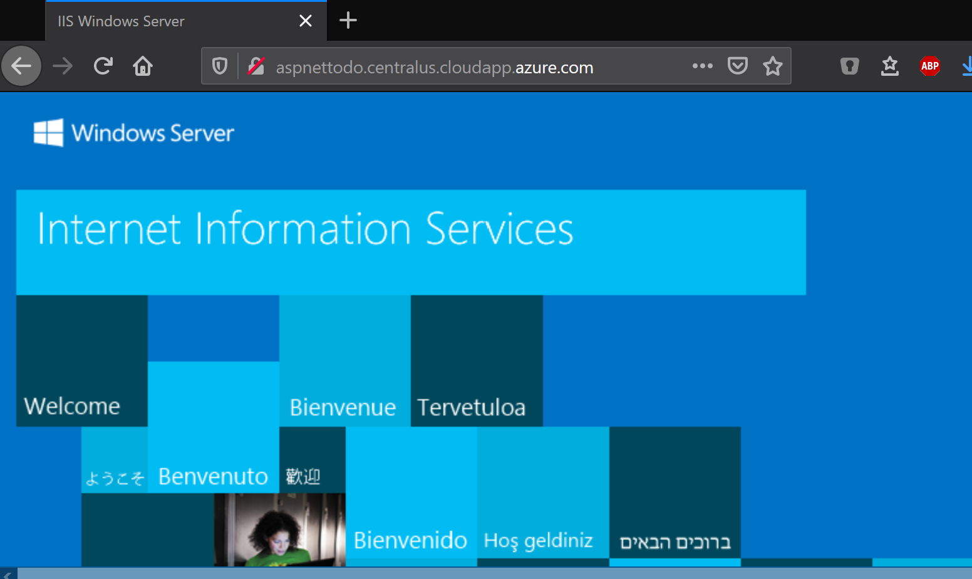Click the Chinese 歡迎 tile
The width and height of the screenshot is (972, 579).
(x=313, y=460)
